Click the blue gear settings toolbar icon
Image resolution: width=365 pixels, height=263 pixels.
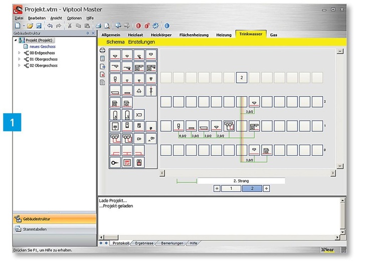(156, 26)
